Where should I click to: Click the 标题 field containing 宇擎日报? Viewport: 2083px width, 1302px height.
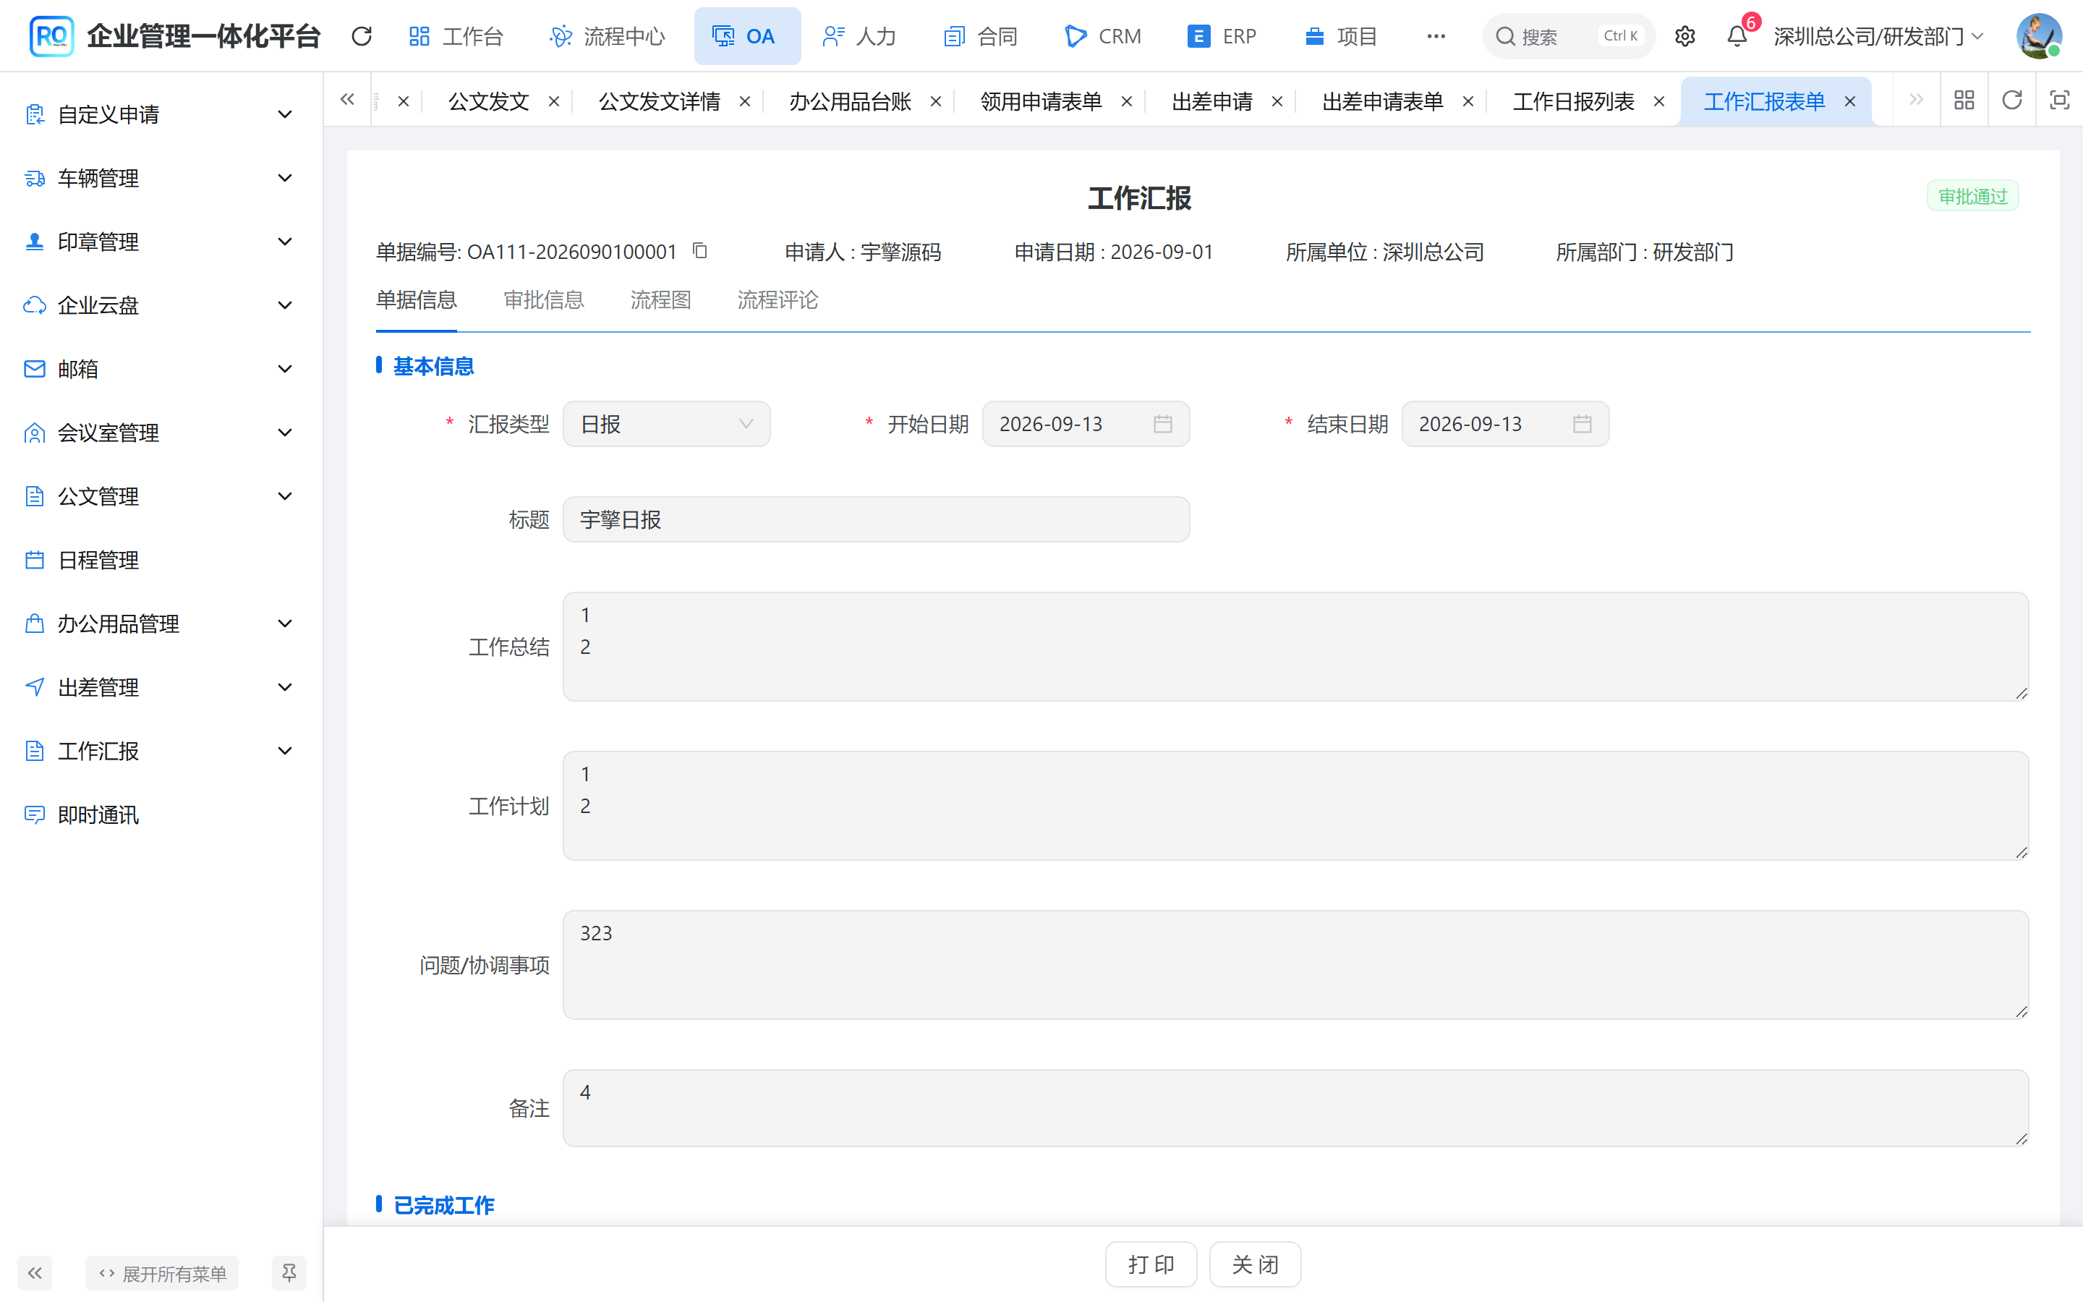click(x=877, y=519)
